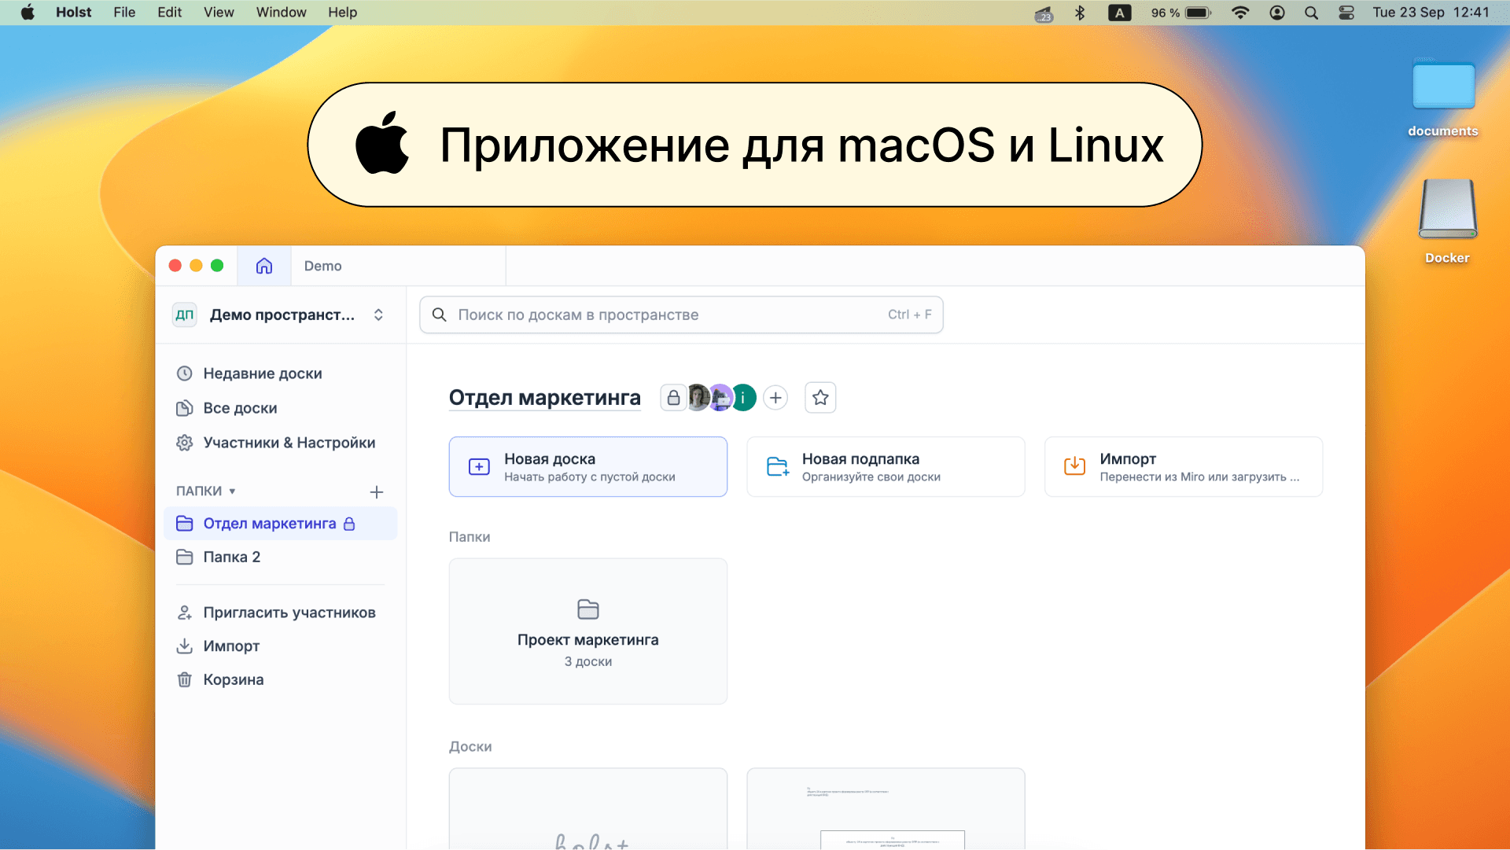Star the folder as favorite
1510x850 pixels.
(820, 398)
